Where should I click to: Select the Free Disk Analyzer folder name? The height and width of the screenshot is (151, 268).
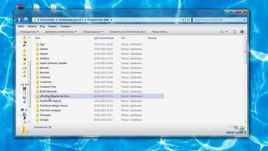tap(50, 110)
